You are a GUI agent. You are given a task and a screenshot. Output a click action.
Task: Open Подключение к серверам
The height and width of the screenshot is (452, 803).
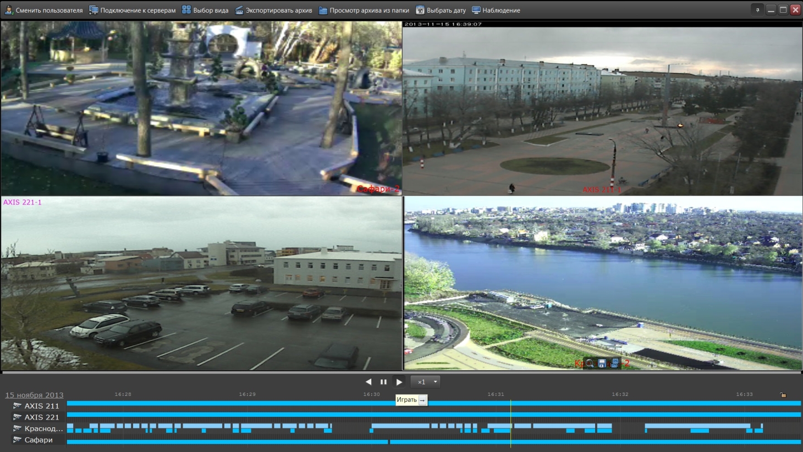click(x=133, y=10)
